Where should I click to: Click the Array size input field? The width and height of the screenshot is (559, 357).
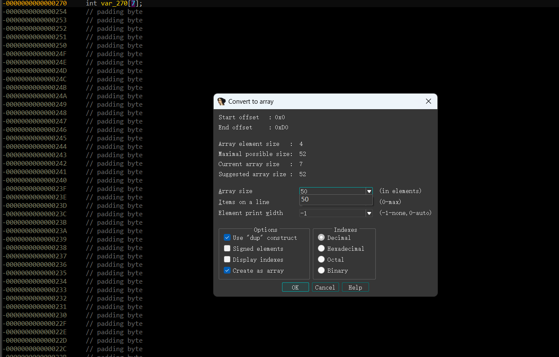[x=333, y=191]
